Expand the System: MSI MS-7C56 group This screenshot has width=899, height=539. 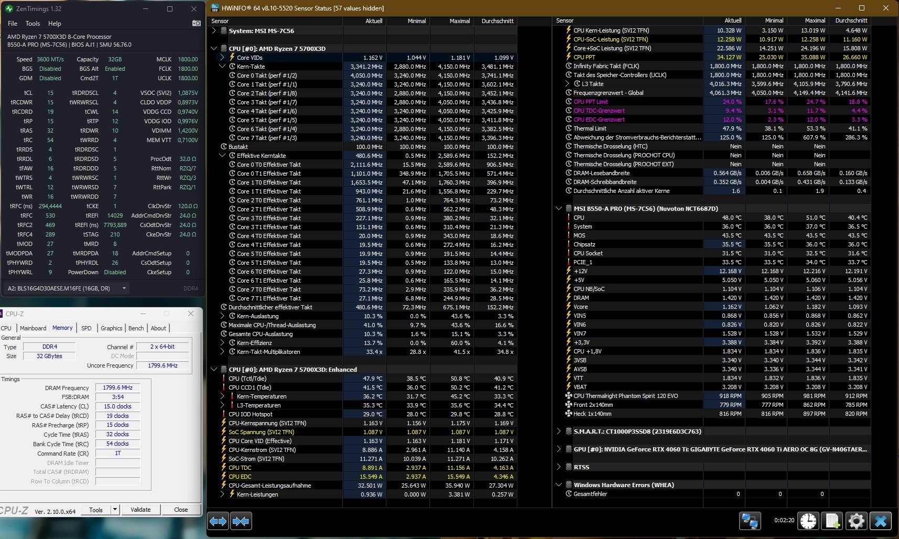pyautogui.click(x=214, y=31)
